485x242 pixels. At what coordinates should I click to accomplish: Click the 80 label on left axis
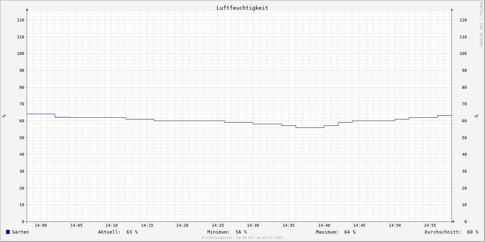click(22, 88)
